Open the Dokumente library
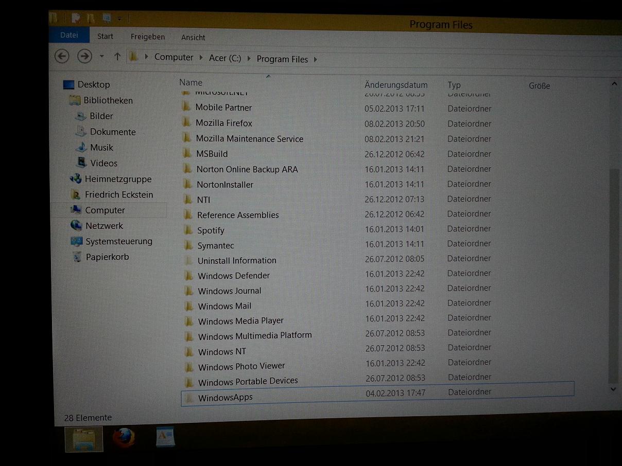622x466 pixels. tap(112, 132)
